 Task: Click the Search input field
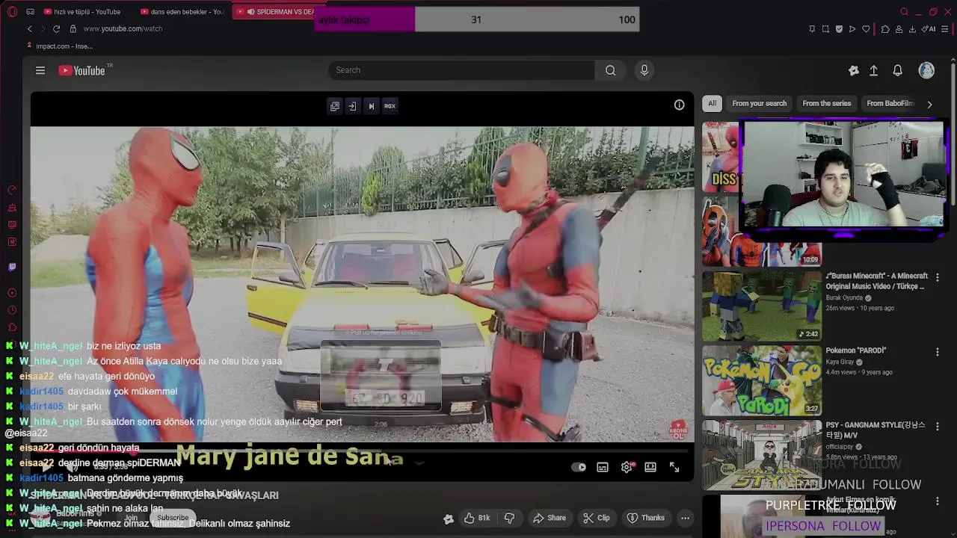(461, 70)
